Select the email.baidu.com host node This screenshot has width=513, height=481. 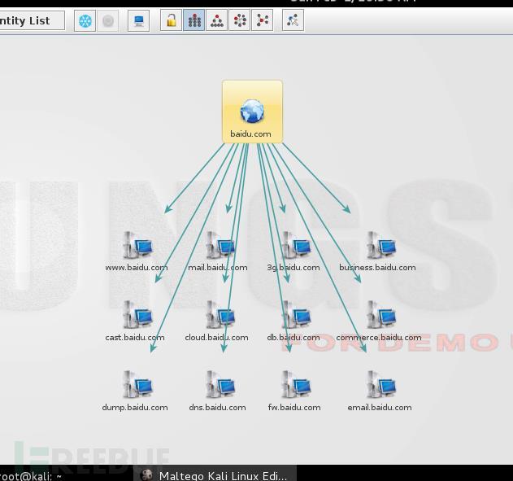click(380, 391)
